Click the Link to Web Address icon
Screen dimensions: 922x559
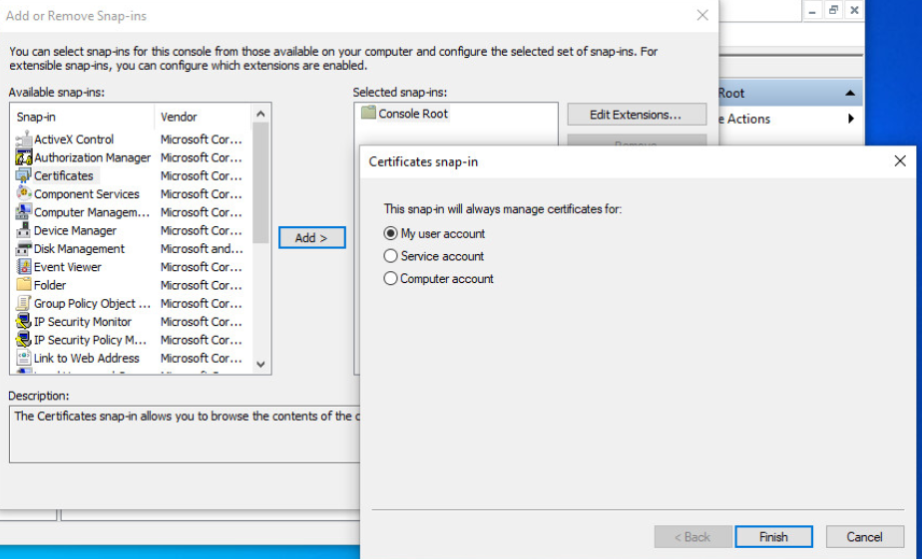pos(24,358)
